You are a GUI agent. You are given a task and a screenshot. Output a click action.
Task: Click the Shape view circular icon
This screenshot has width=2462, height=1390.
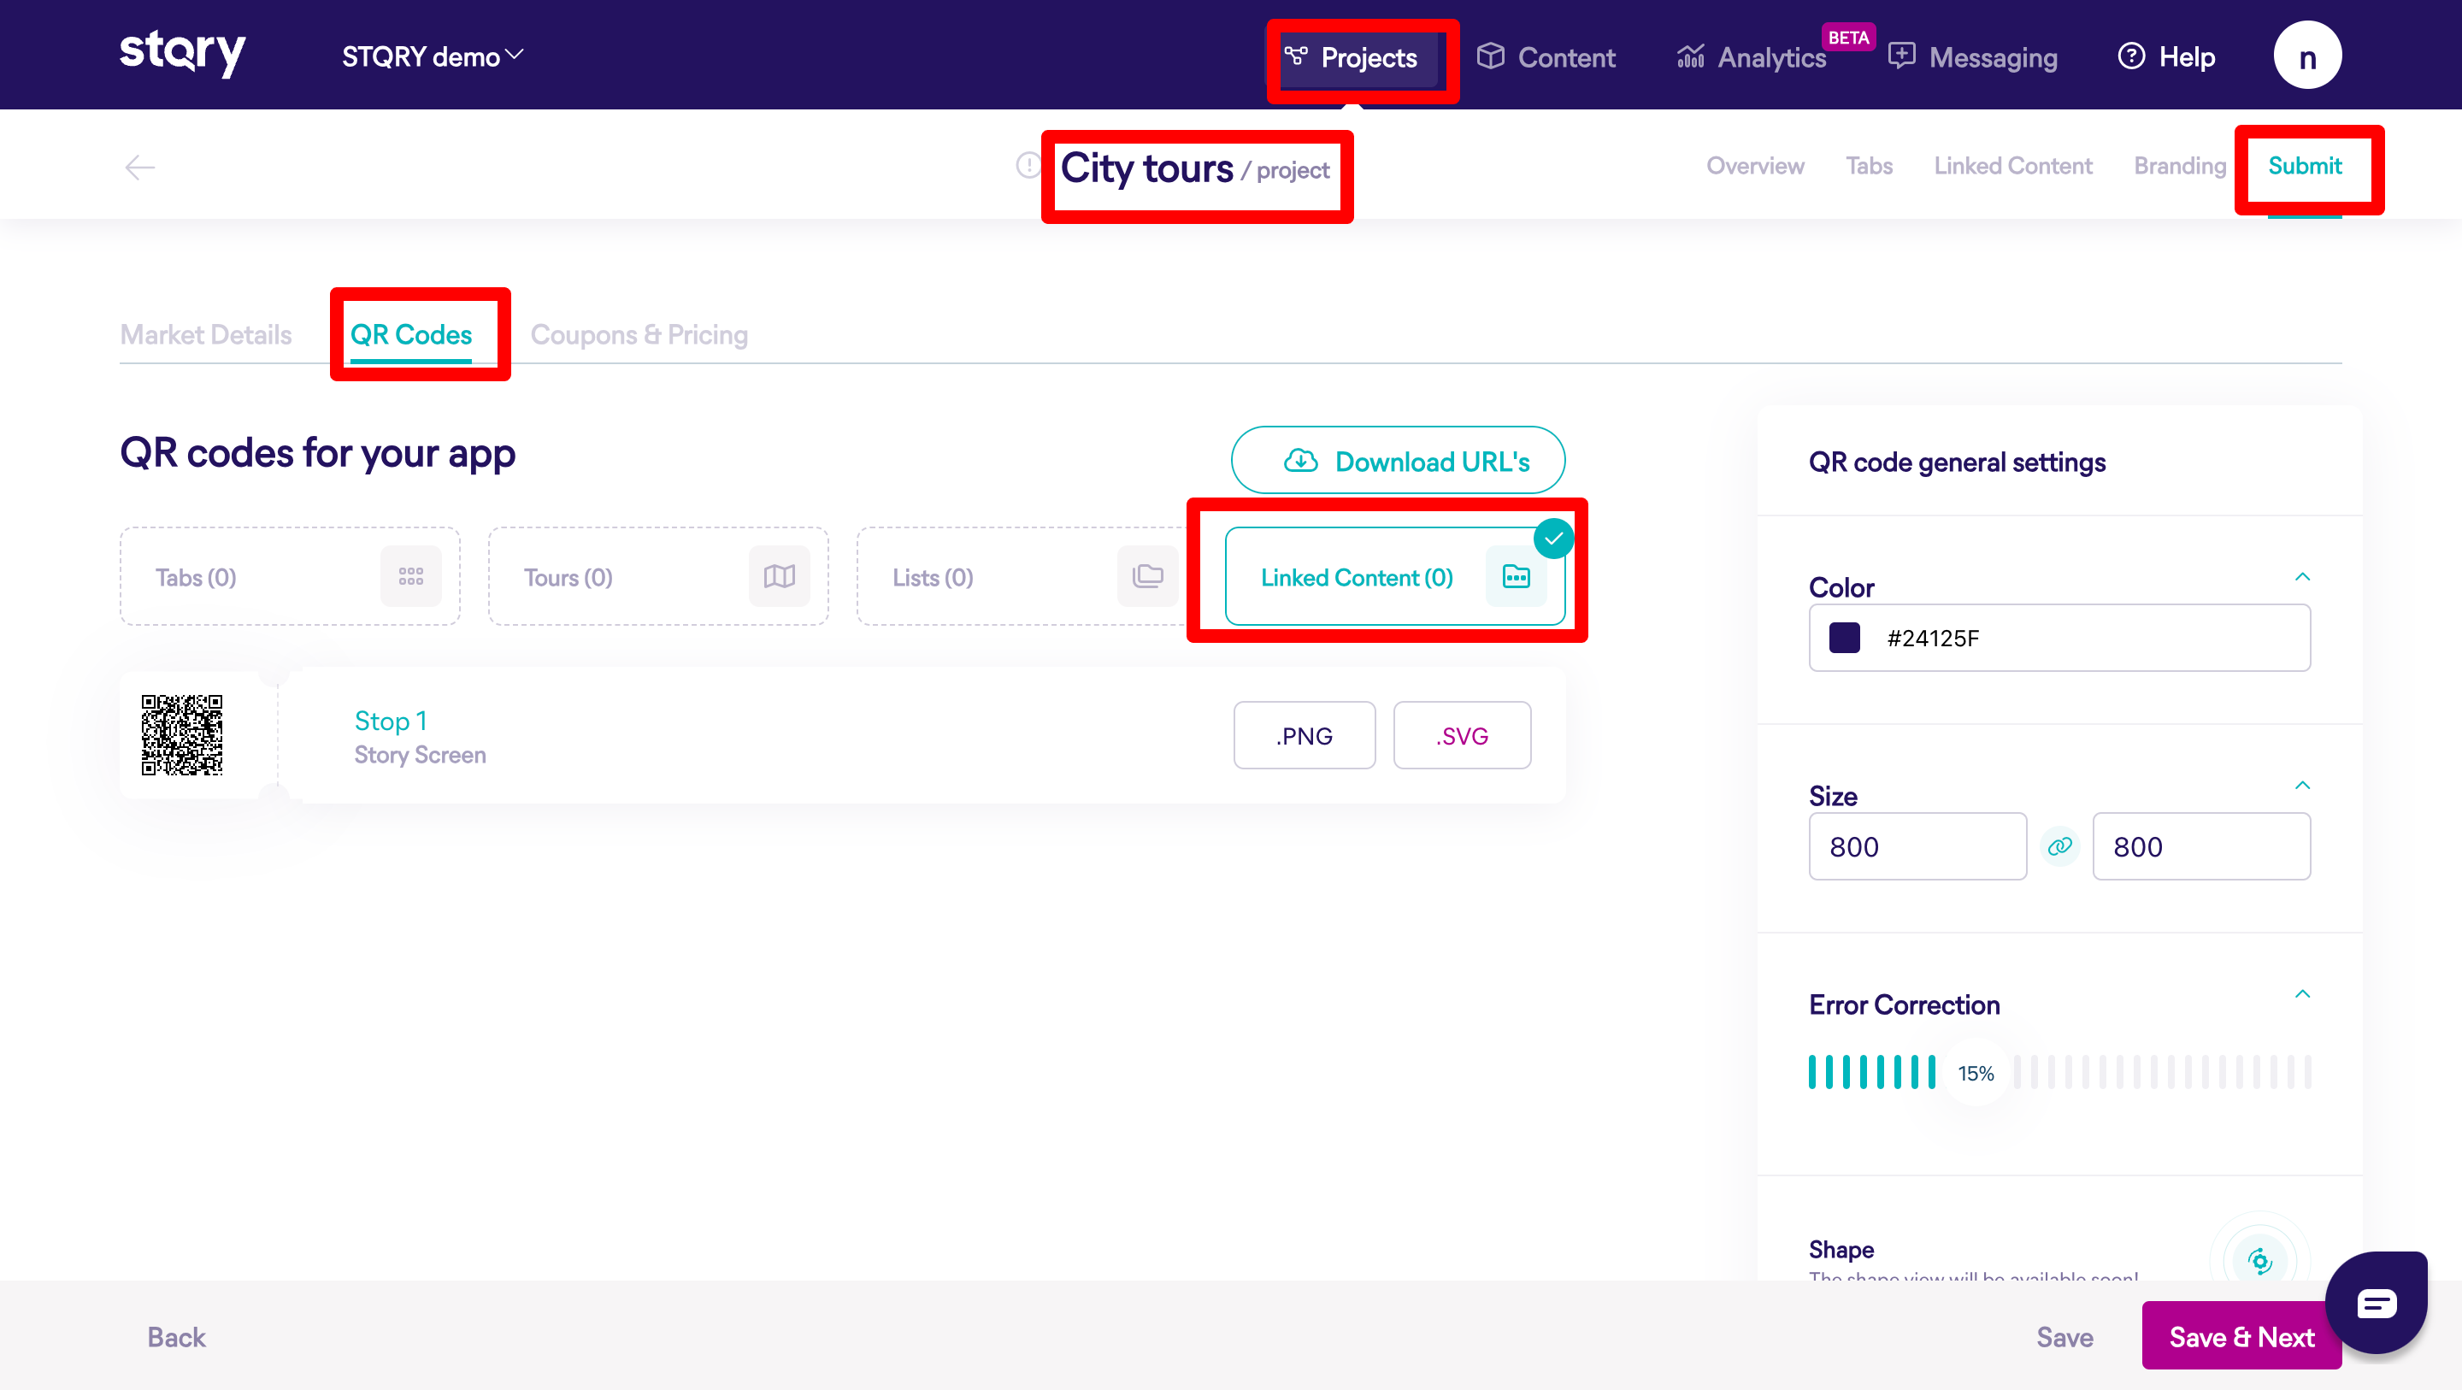click(2259, 1260)
